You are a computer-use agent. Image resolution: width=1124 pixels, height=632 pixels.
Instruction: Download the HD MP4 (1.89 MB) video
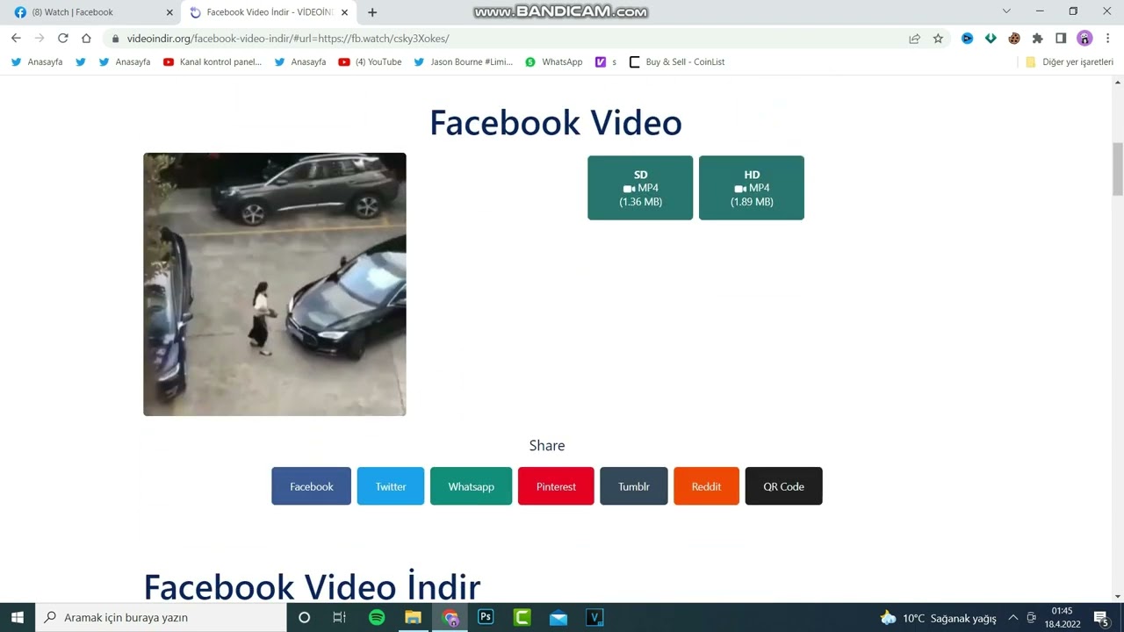click(x=752, y=188)
